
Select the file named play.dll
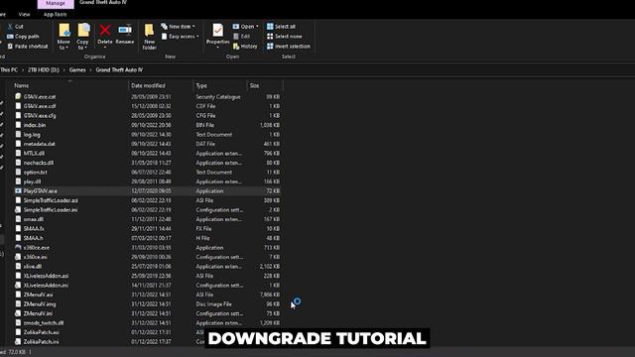[32, 181]
